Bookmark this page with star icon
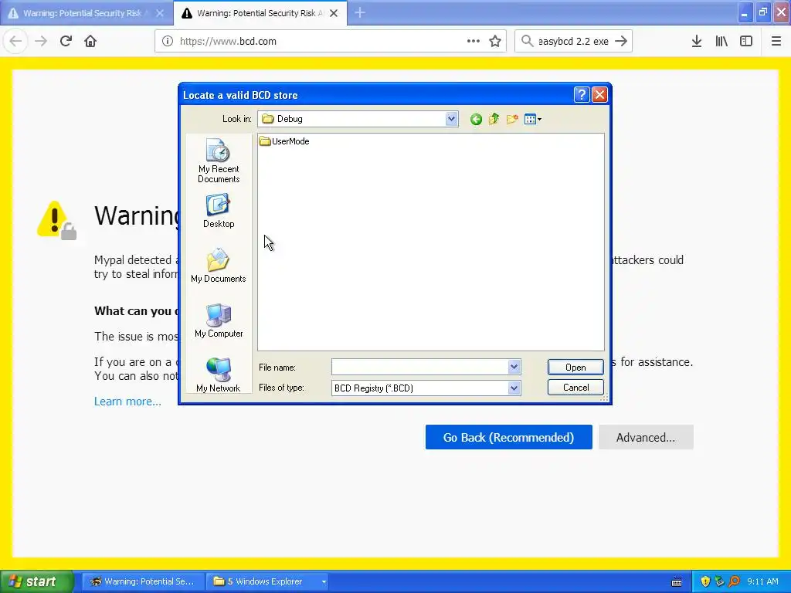 tap(495, 42)
